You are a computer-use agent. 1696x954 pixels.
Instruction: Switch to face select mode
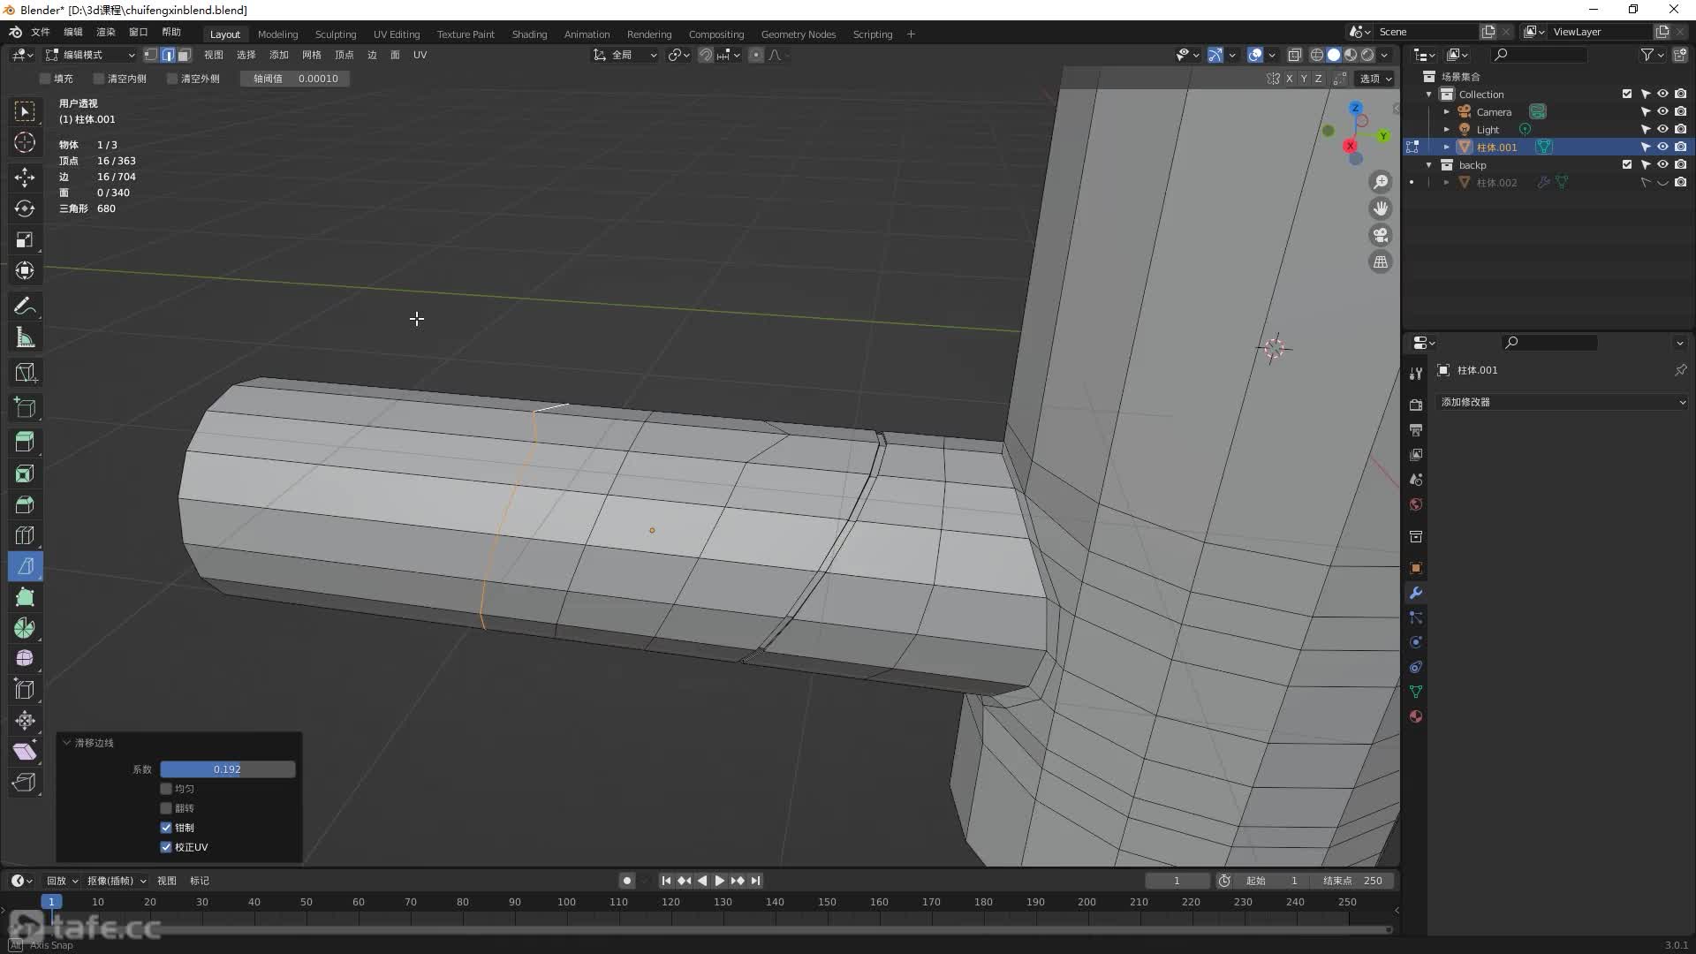184,55
